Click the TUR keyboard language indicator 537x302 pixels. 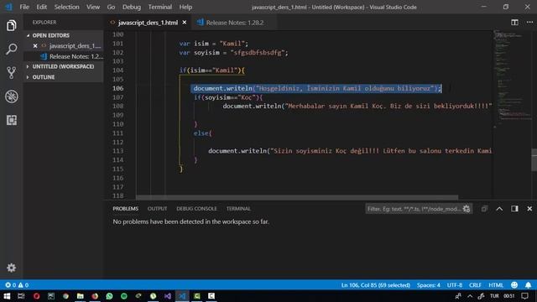pyautogui.click(x=494, y=296)
